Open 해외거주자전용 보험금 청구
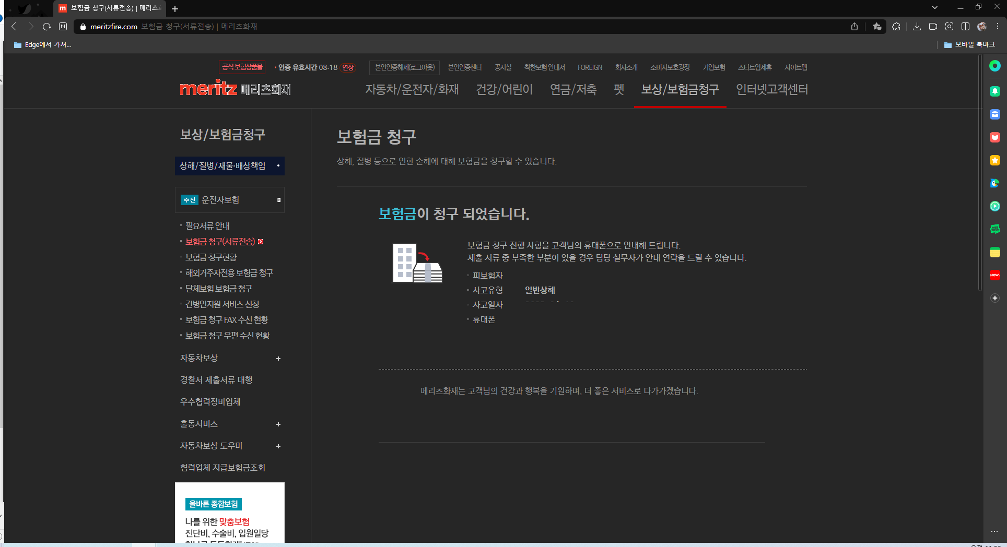Viewport: 1007px width, 547px height. [x=229, y=273]
